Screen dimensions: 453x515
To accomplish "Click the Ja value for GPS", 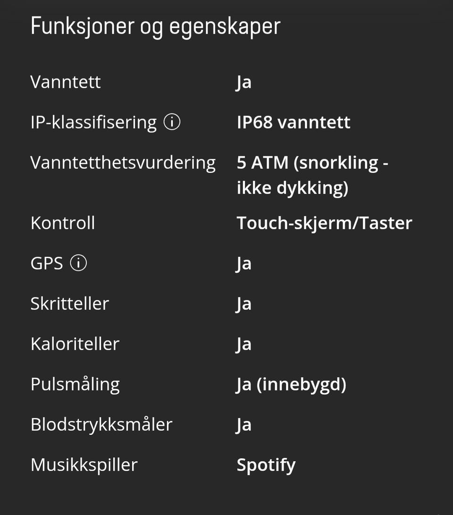I will coord(243,263).
